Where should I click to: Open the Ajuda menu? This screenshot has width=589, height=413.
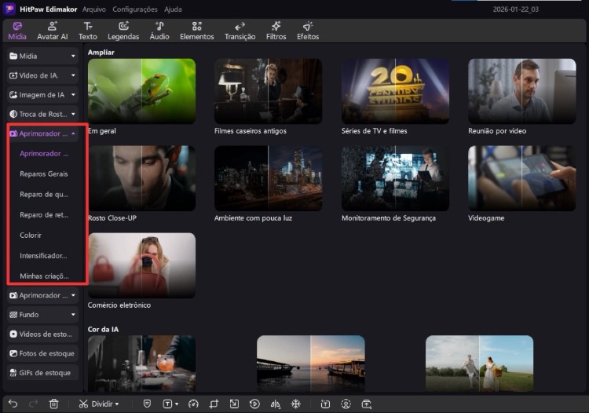point(173,9)
